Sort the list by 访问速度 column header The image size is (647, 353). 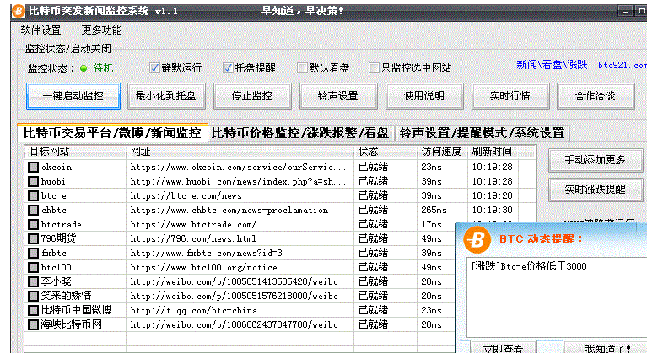(442, 152)
